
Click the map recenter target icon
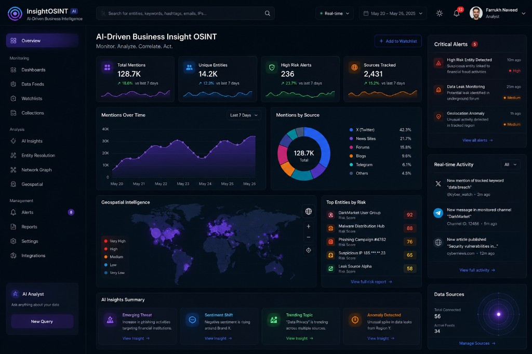pos(309,250)
